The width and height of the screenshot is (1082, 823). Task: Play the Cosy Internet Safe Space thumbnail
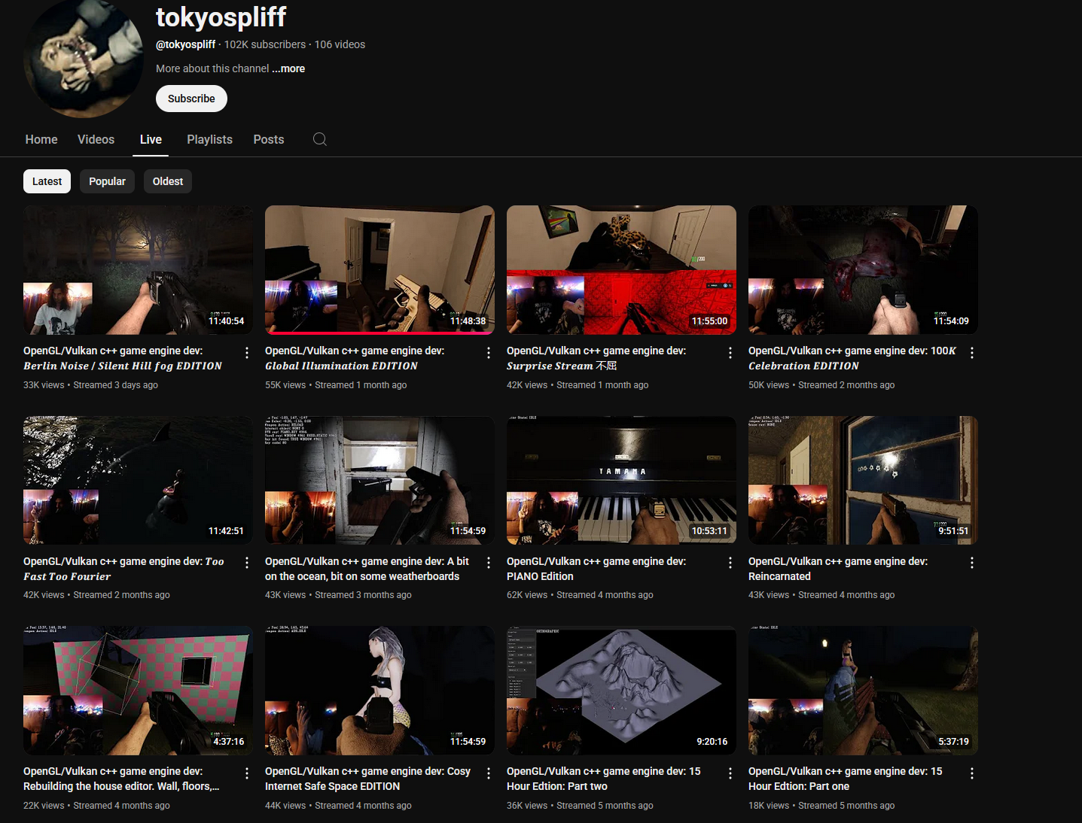pos(379,691)
